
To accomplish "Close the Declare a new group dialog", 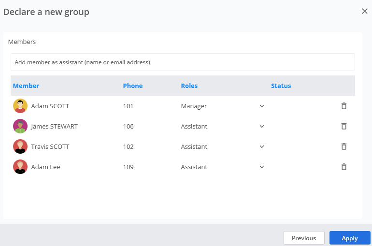I will click(365, 11).
